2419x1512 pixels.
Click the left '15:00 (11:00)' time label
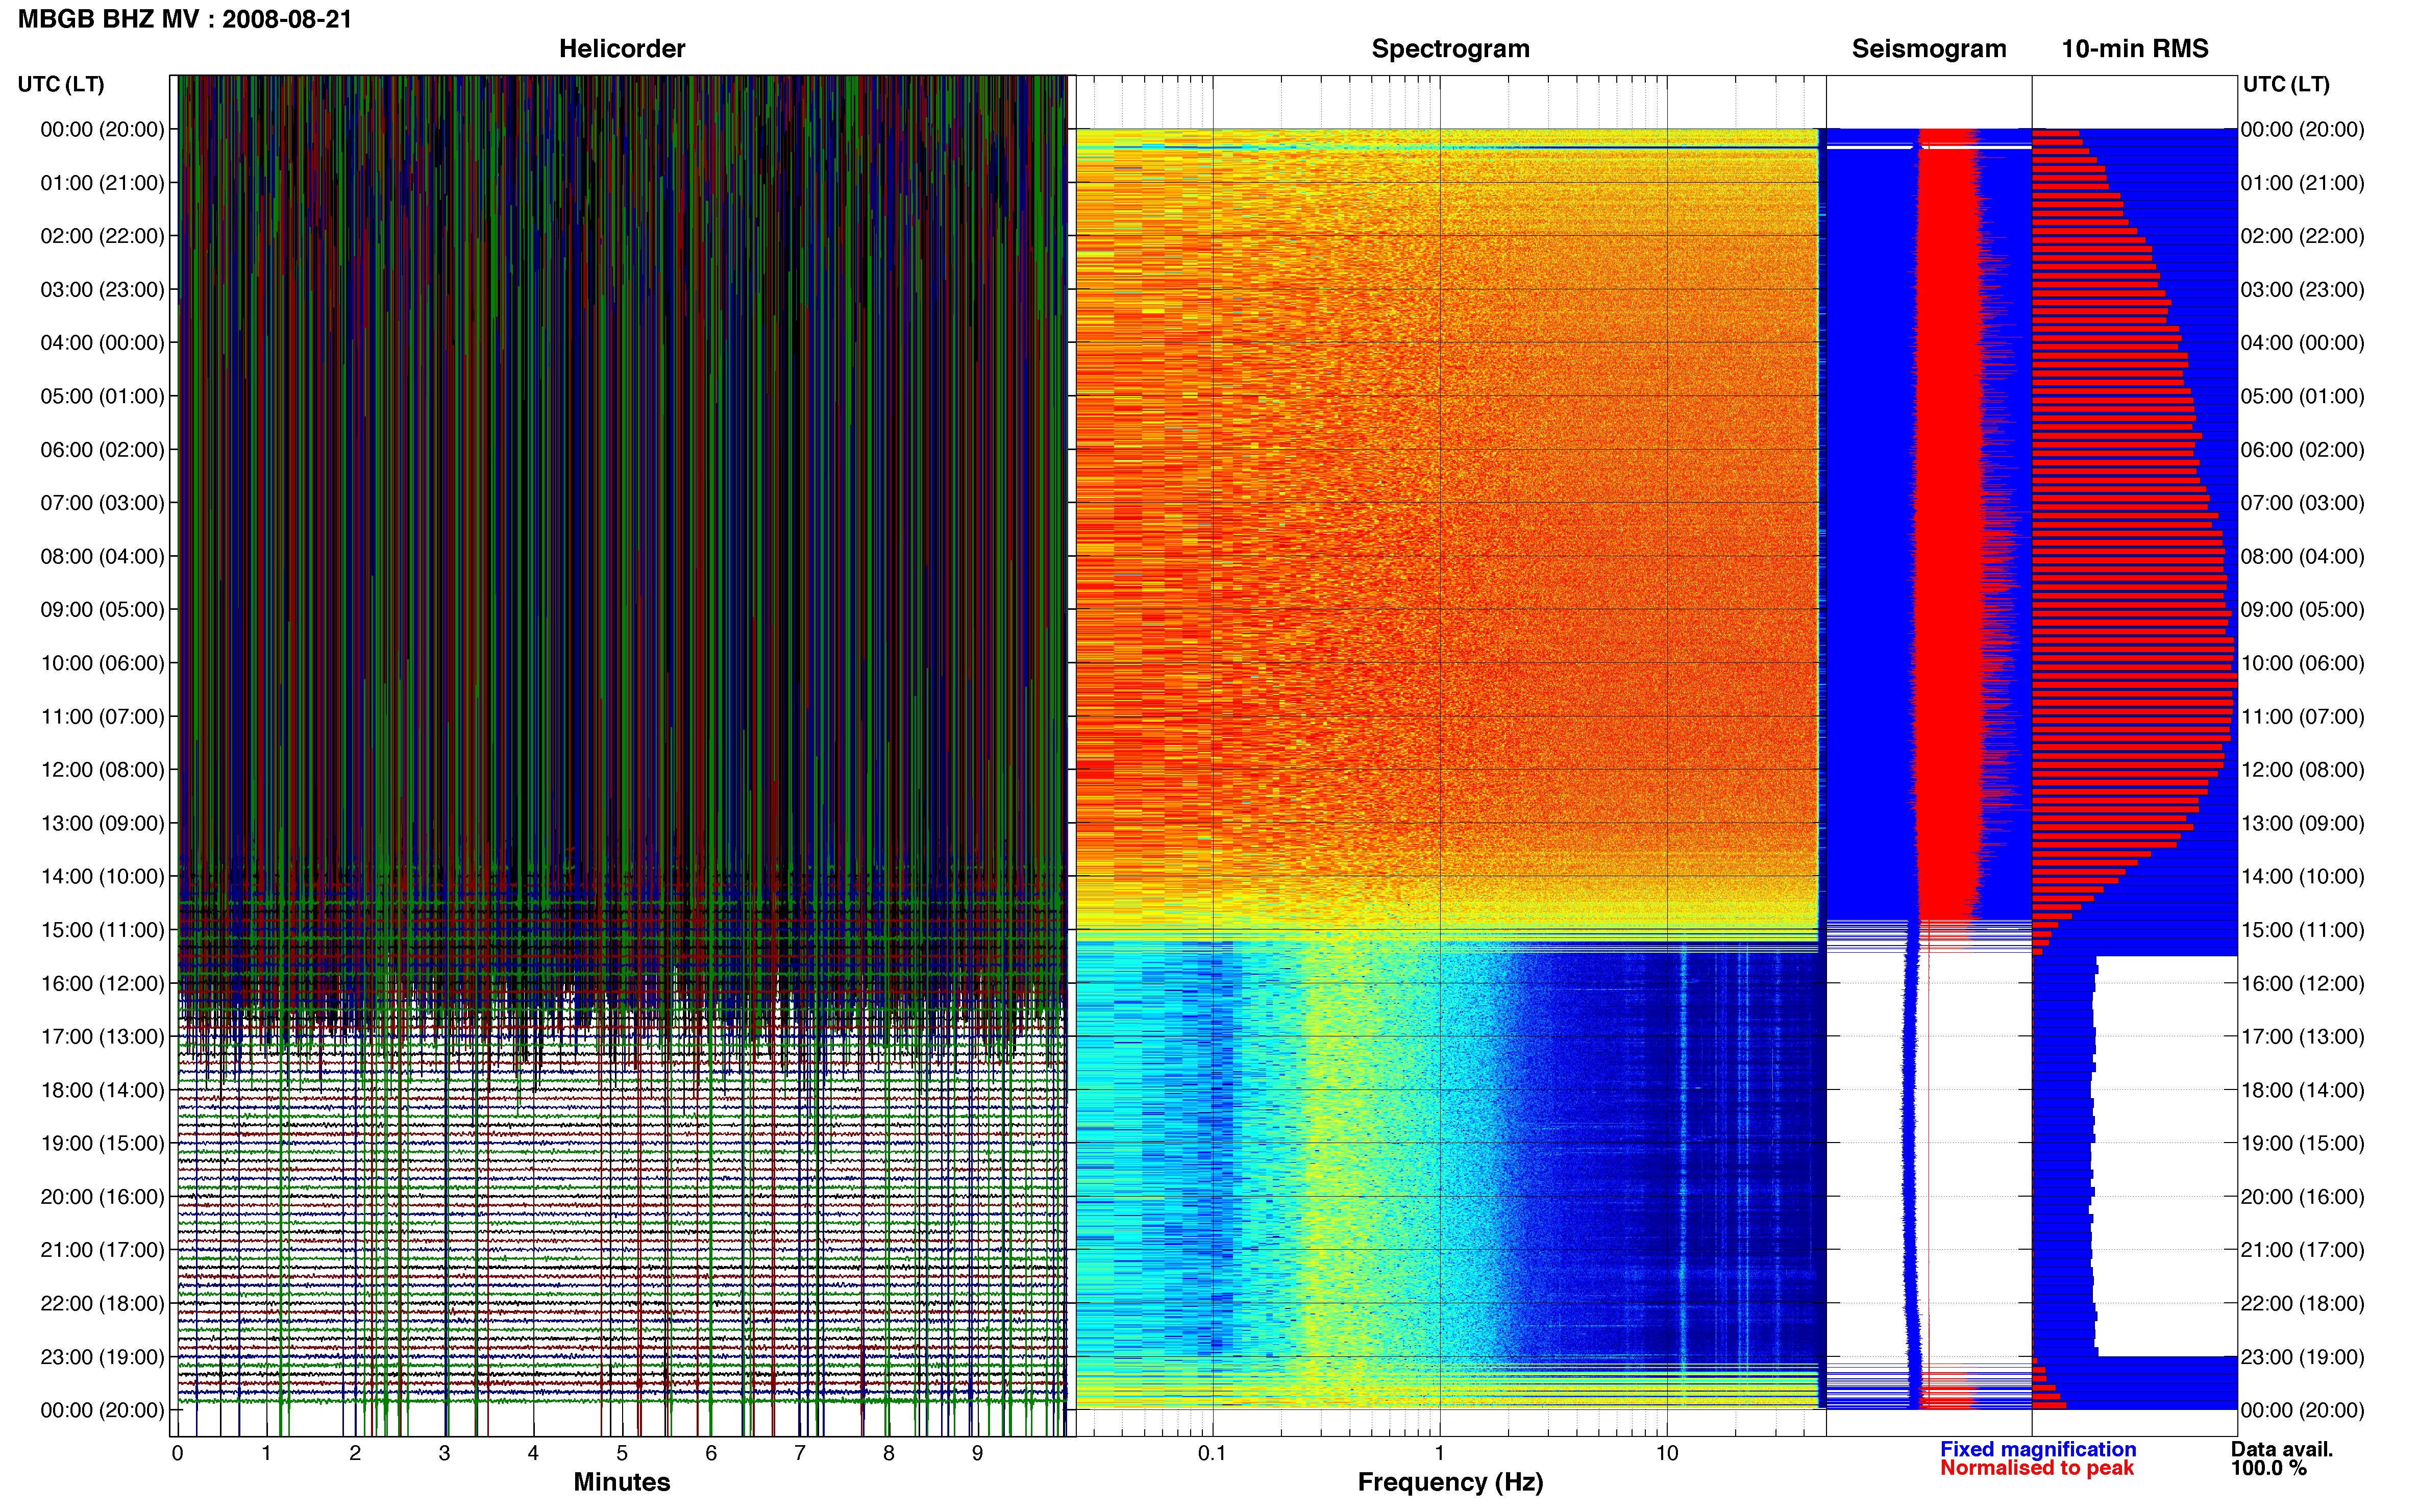coord(102,930)
